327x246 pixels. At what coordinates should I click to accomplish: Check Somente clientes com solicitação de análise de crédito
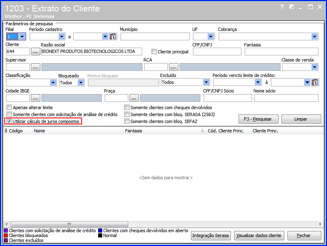click(x=9, y=114)
